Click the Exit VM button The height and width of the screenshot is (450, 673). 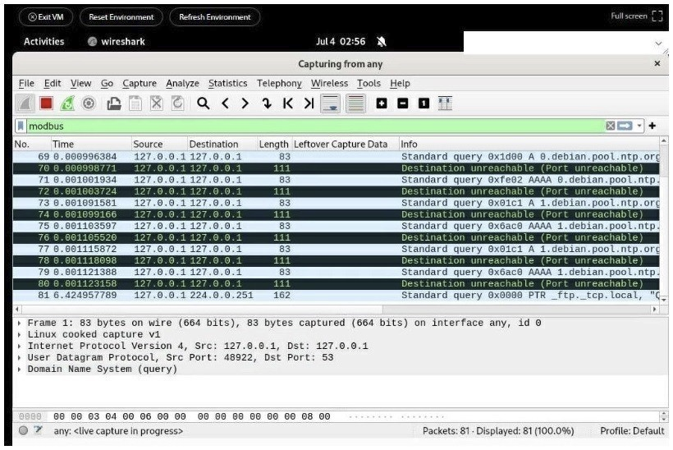tap(45, 16)
